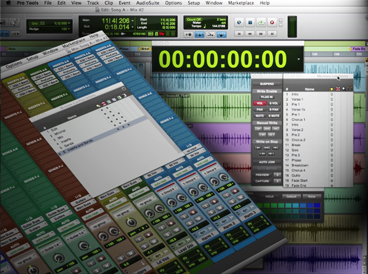This screenshot has height=274, width=368.
Task: Click middle Manual Write button, write to all
Action: [267, 128]
